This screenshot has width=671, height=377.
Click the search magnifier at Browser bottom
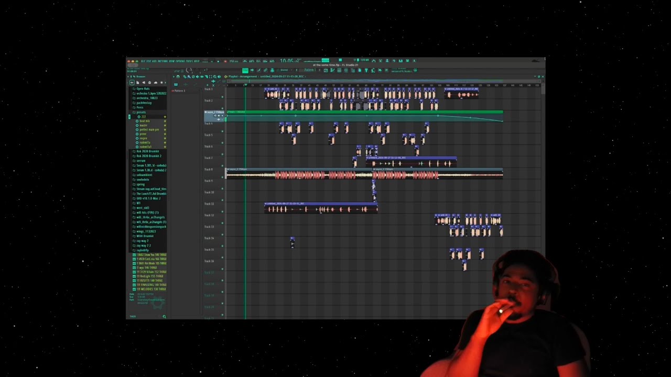(164, 316)
